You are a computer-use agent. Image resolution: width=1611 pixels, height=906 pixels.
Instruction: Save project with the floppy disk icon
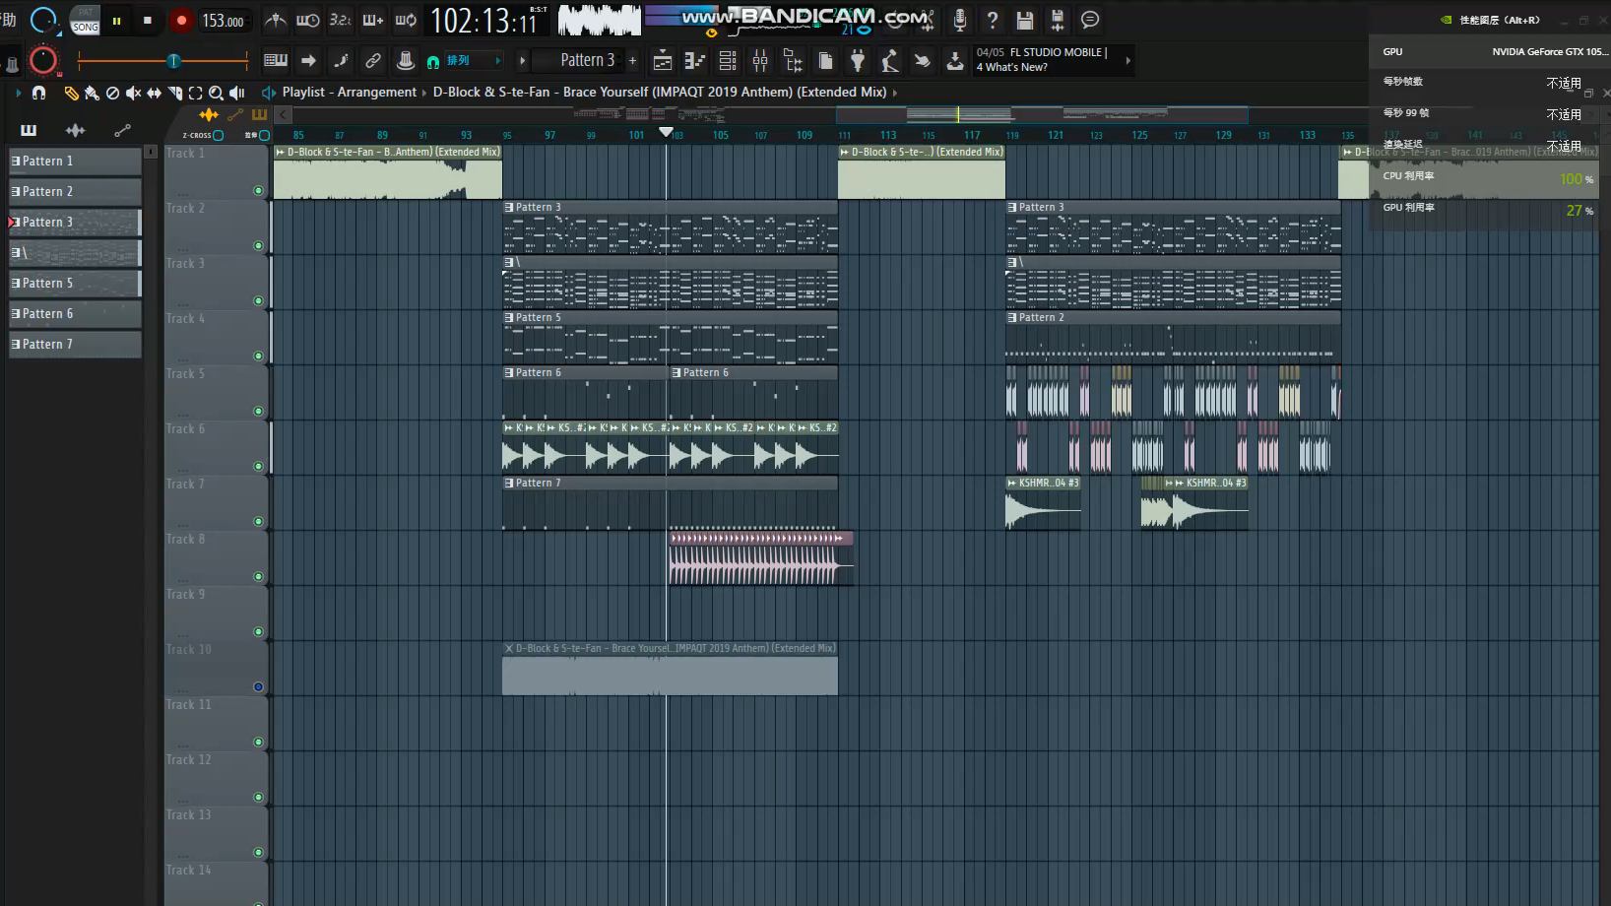[1025, 20]
